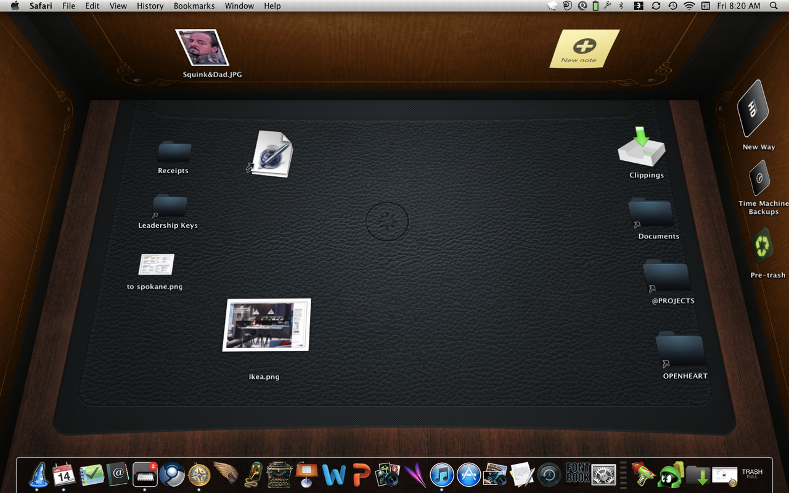Viewport: 789px width, 493px height.
Task: Open the Window menu
Action: click(239, 6)
